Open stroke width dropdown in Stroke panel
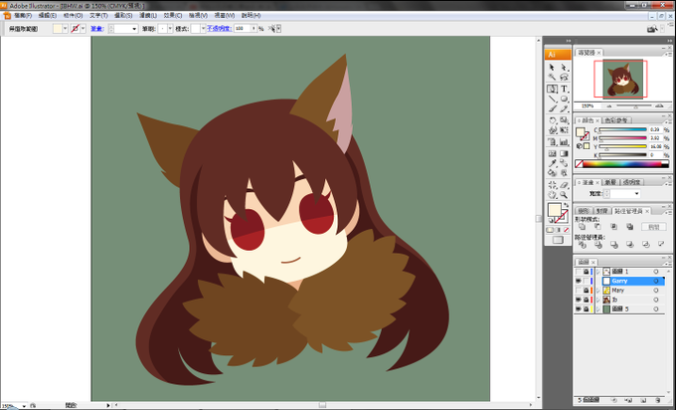Screen dimensions: 676x410 [x=637, y=193]
